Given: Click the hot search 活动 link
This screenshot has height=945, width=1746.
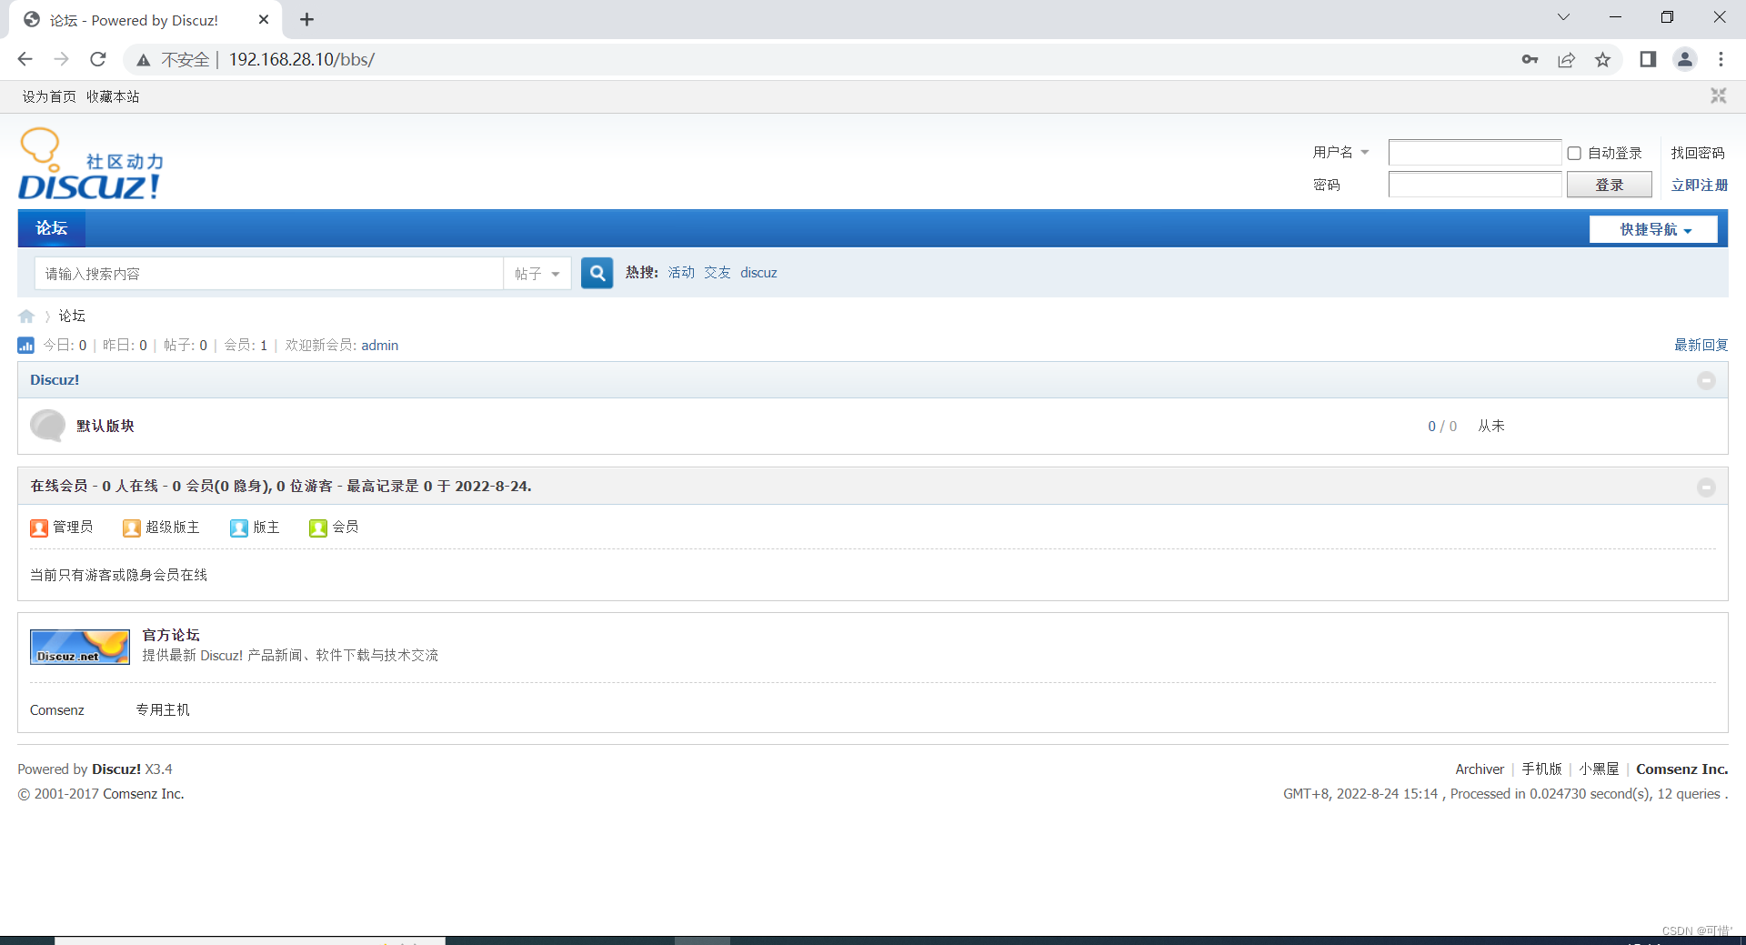Looking at the screenshot, I should (x=681, y=273).
